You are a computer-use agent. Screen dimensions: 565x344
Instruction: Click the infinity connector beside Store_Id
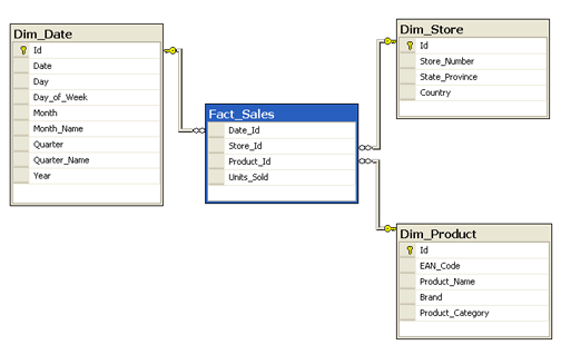tap(365, 147)
